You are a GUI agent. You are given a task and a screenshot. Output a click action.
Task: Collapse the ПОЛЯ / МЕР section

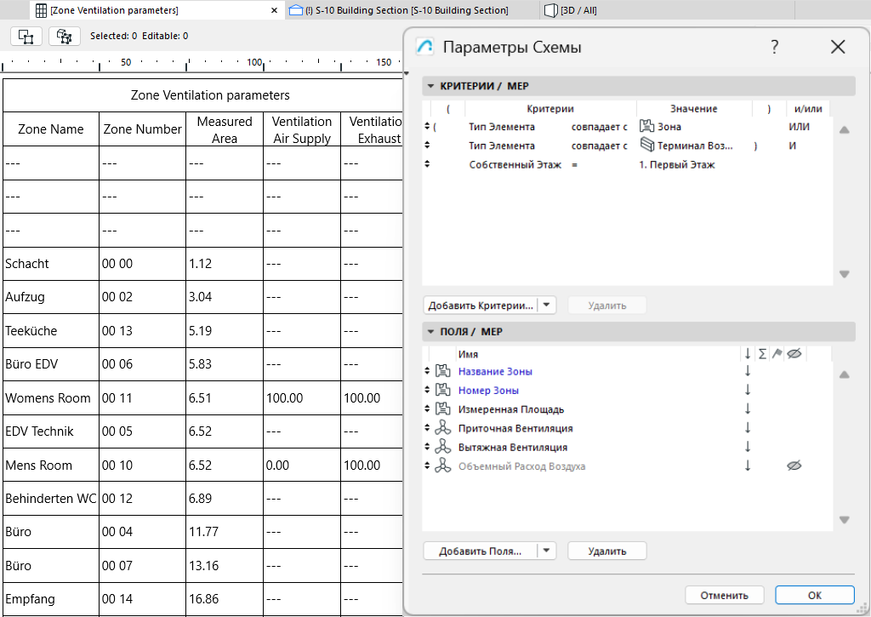pyautogui.click(x=431, y=331)
